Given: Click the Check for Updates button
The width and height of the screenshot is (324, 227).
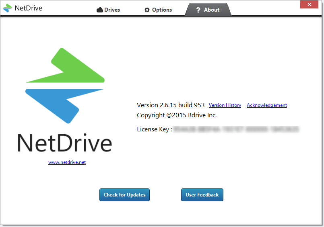Looking at the screenshot, I should (x=124, y=195).
